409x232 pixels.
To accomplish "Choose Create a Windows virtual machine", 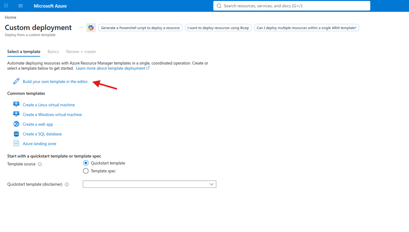I will [x=52, y=114].
